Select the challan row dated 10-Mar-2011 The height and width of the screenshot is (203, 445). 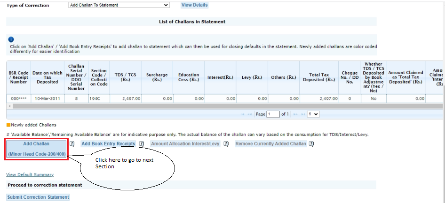pyautogui.click(x=47, y=98)
